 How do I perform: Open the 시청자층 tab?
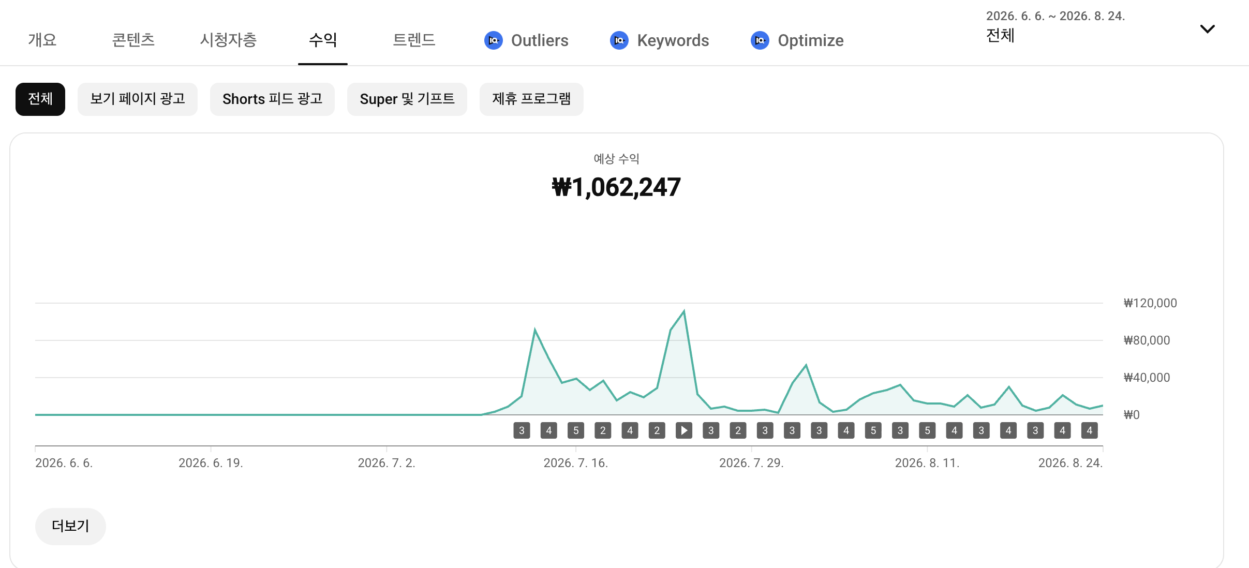229,40
